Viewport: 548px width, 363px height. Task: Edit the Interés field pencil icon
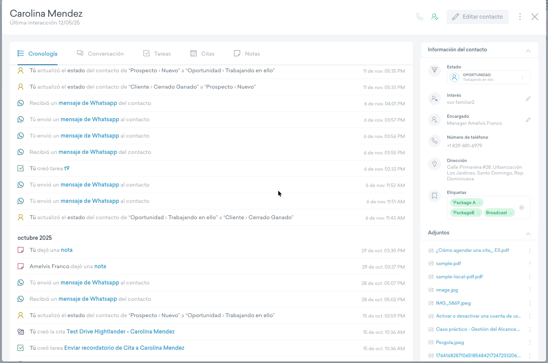click(528, 99)
